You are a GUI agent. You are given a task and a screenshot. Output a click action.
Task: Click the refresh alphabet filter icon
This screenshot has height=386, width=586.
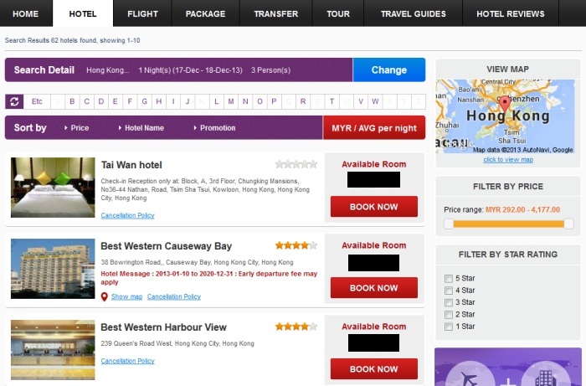[x=14, y=101]
